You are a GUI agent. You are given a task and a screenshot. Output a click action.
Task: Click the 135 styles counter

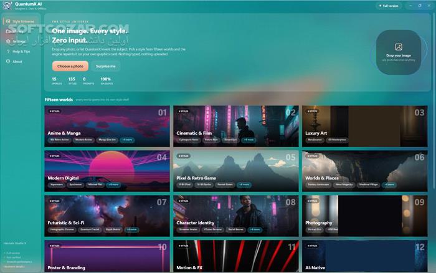[72, 81]
